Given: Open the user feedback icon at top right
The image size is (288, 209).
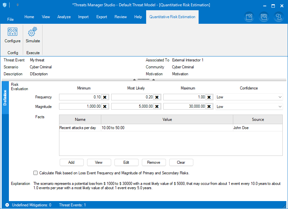Looking at the screenshot, I should point(278,17).
